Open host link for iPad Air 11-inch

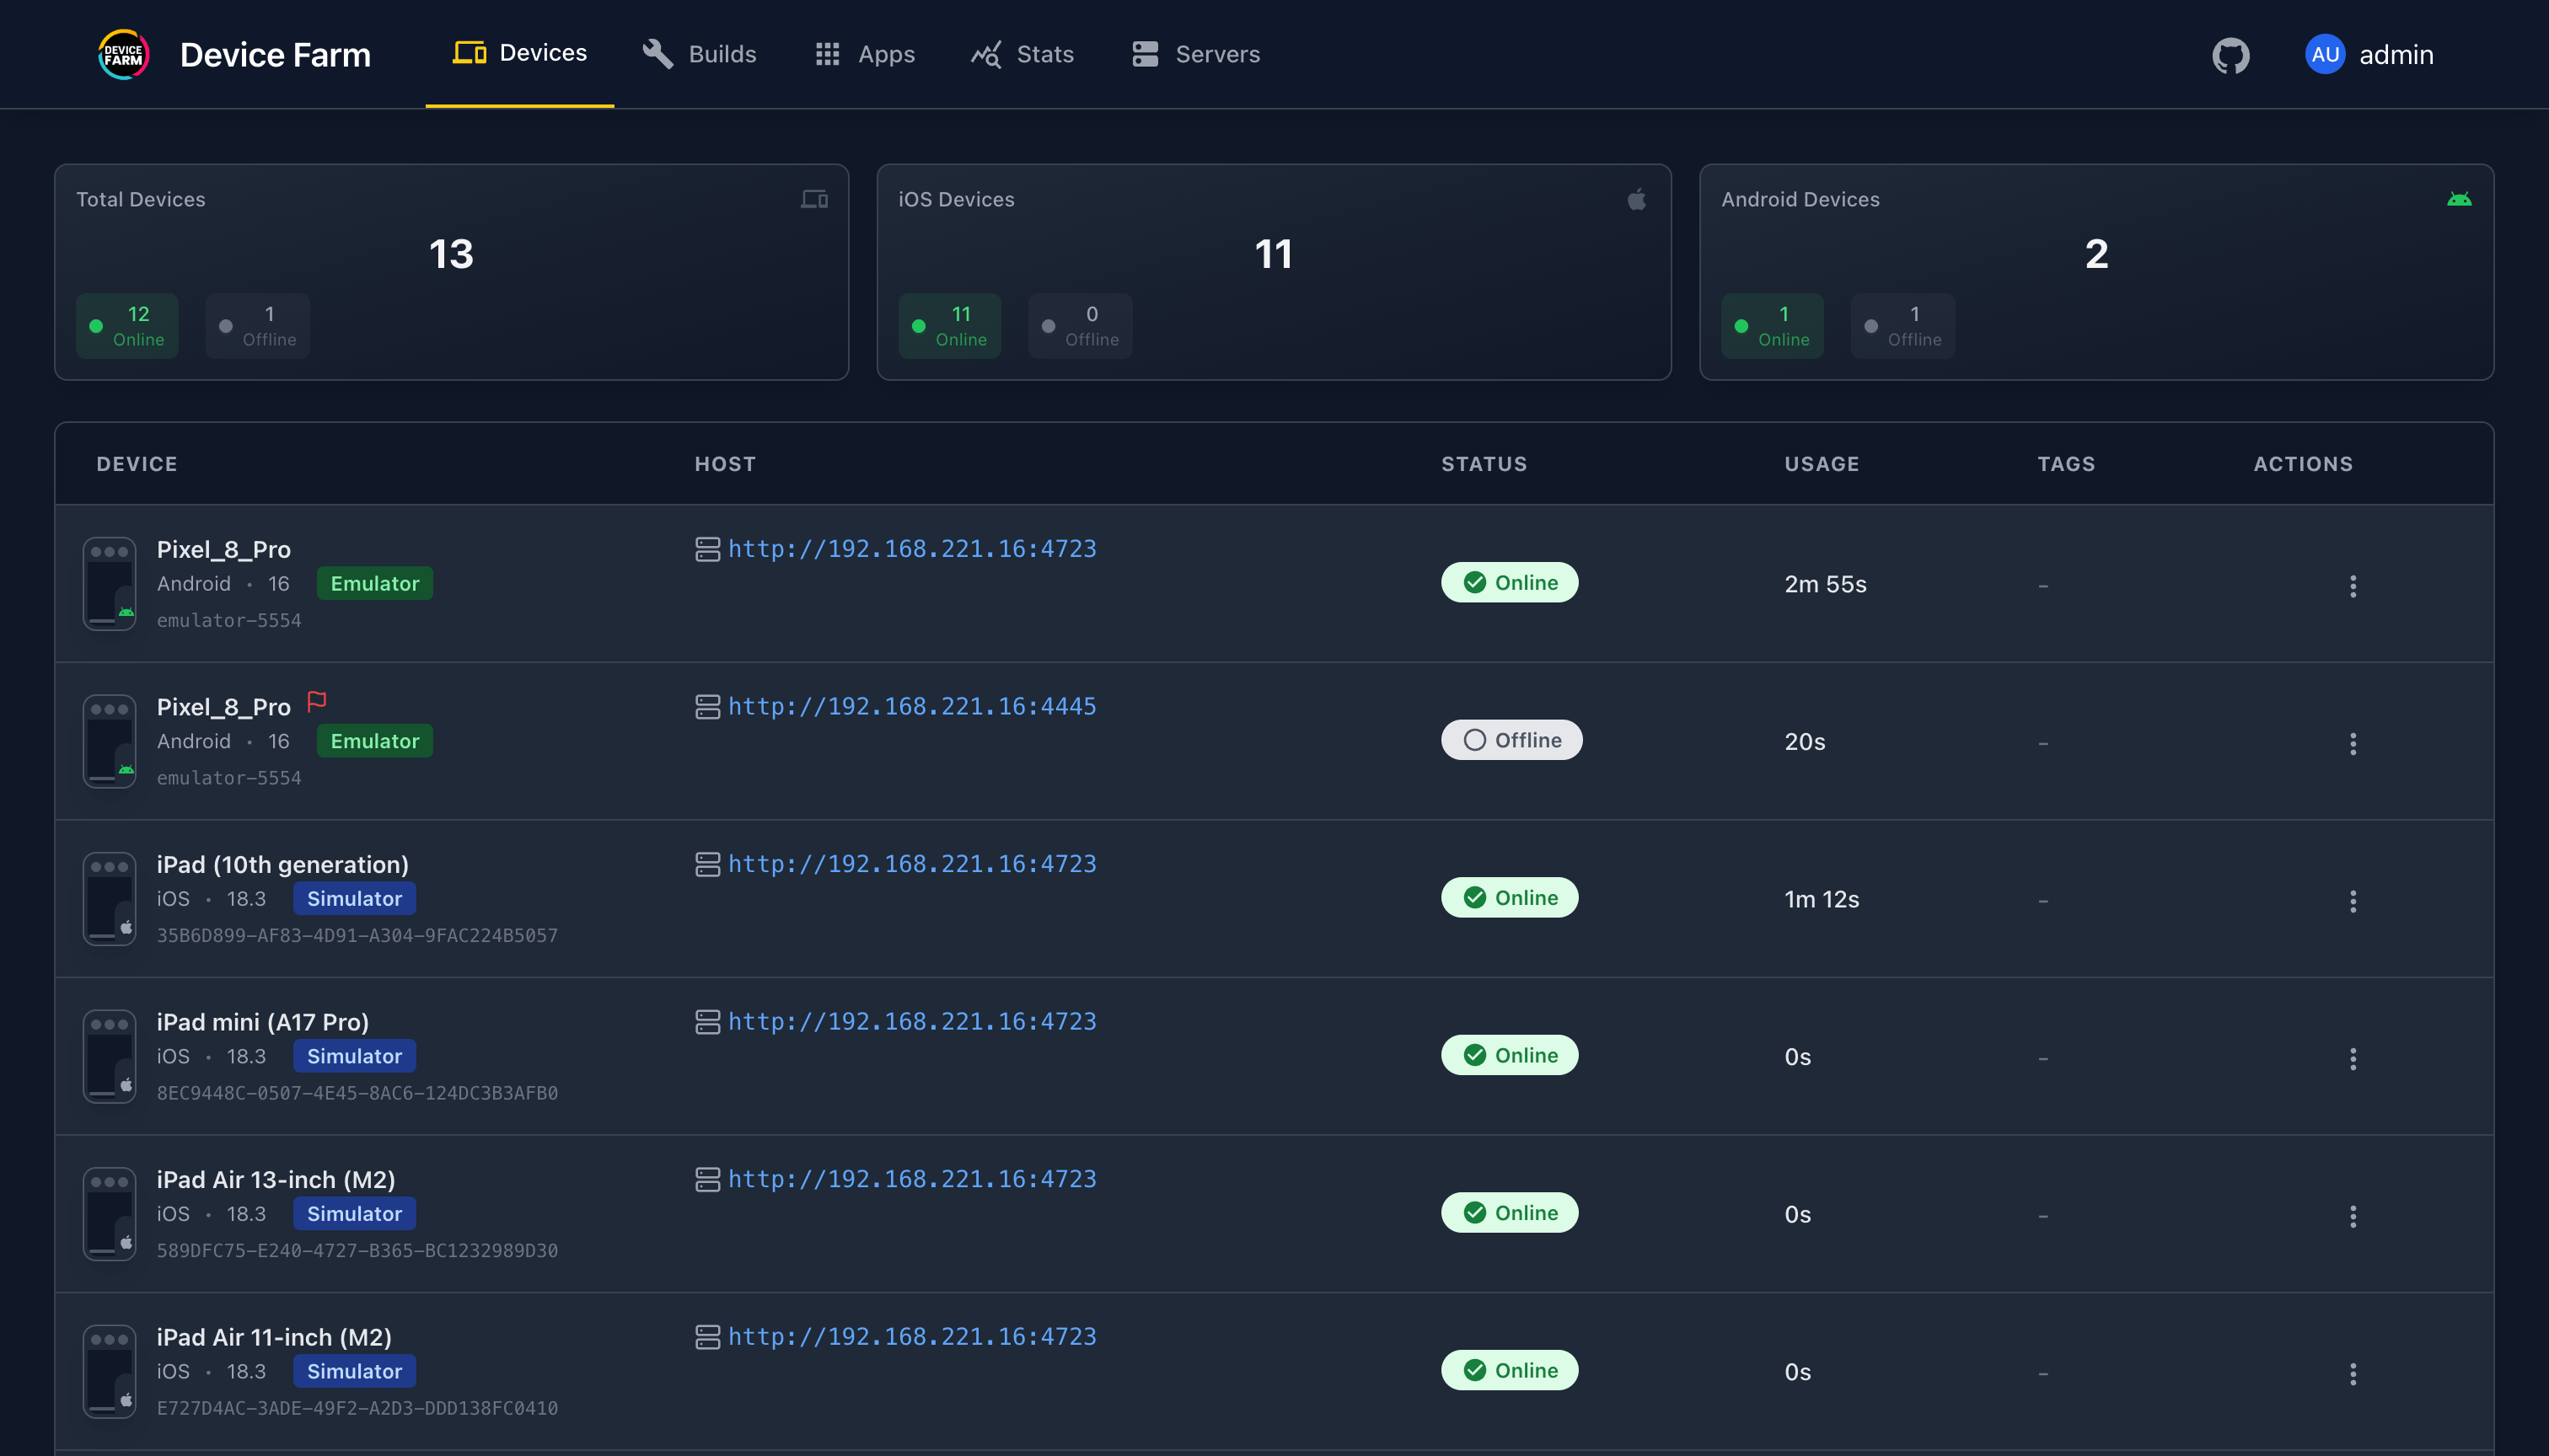point(911,1337)
